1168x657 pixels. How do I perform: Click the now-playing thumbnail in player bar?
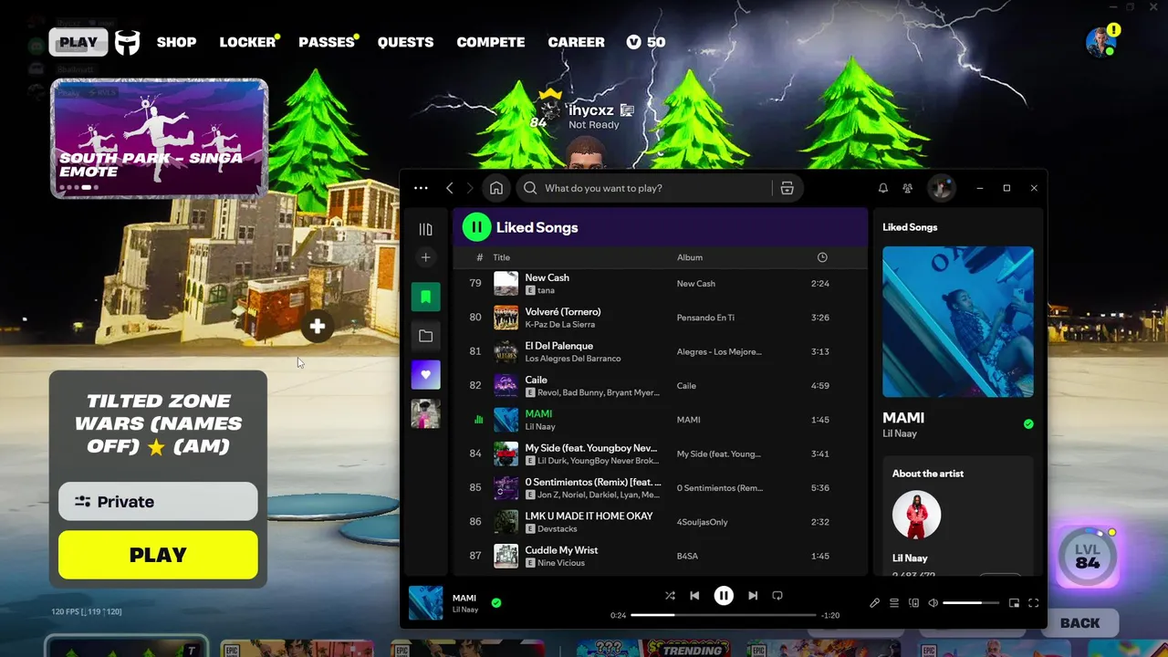(x=425, y=603)
